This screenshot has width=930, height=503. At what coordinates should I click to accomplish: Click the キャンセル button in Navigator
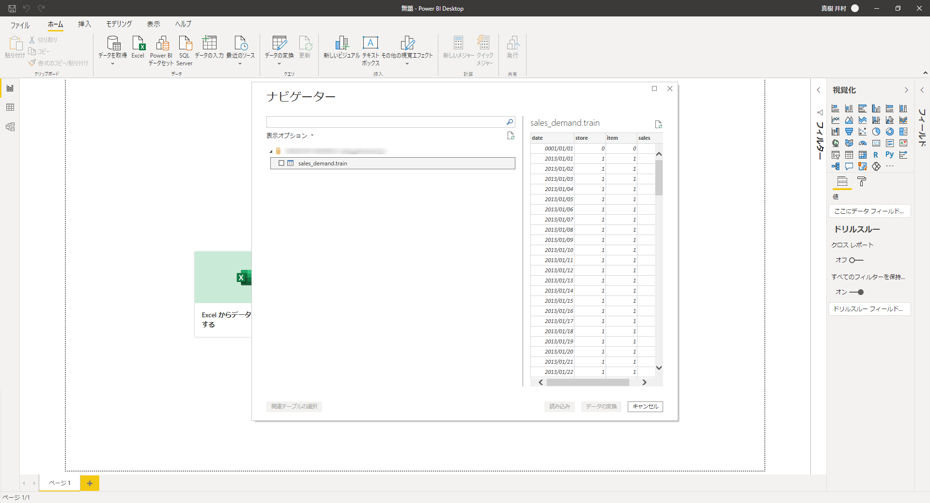pyautogui.click(x=645, y=407)
